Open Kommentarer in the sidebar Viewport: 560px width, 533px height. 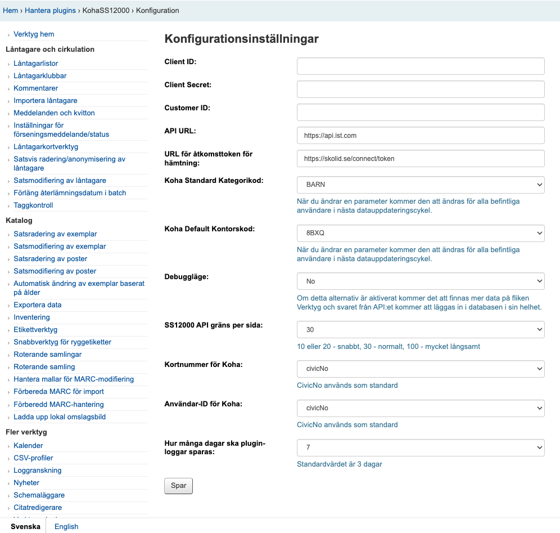tap(36, 88)
